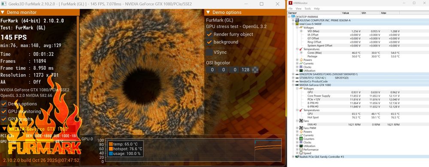429x167 pixels.
Task: Click the Clocks icon under Intel Core i5
Action: [x=301, y=67]
